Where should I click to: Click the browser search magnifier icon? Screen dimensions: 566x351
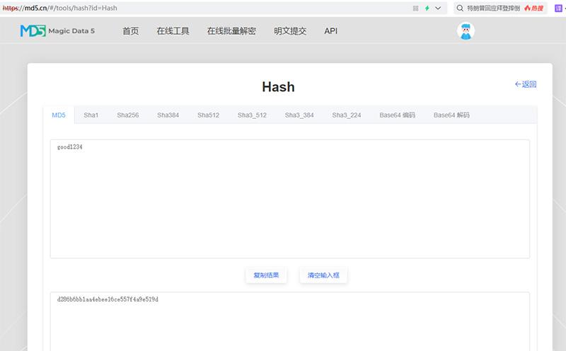point(459,8)
